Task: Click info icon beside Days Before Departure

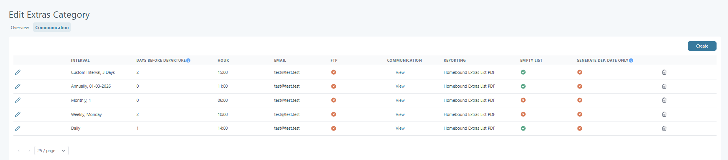Action: (188, 61)
